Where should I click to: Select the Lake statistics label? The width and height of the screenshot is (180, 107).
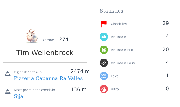pos(115,76)
